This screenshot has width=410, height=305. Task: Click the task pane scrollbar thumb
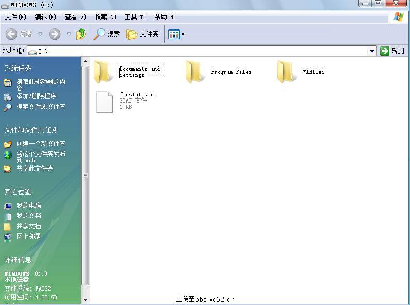(x=85, y=176)
